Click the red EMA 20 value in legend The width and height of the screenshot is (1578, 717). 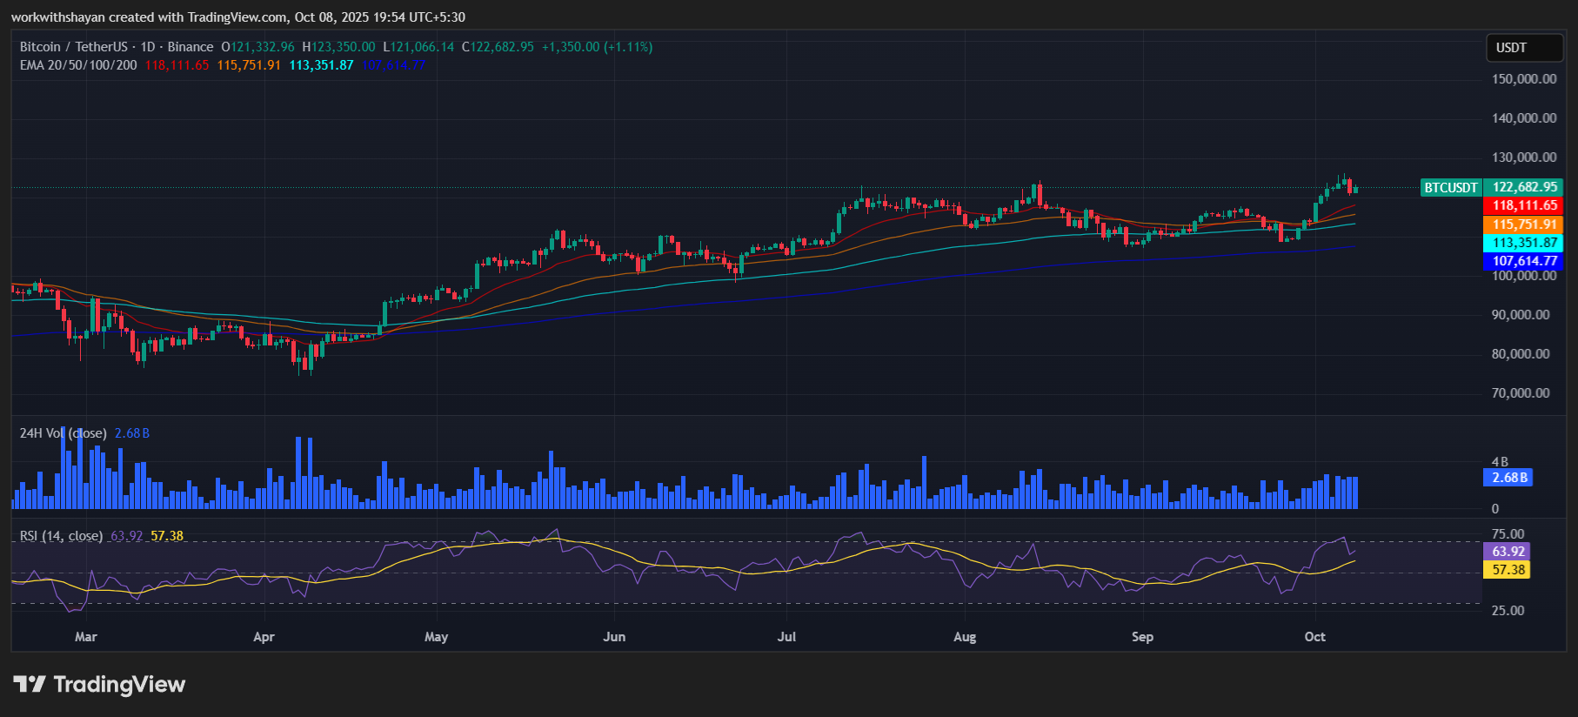(177, 65)
